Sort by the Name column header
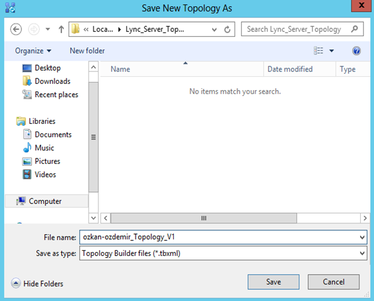 (182, 69)
